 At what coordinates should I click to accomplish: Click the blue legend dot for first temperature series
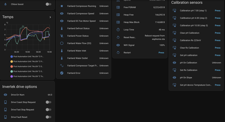[12, 57]
